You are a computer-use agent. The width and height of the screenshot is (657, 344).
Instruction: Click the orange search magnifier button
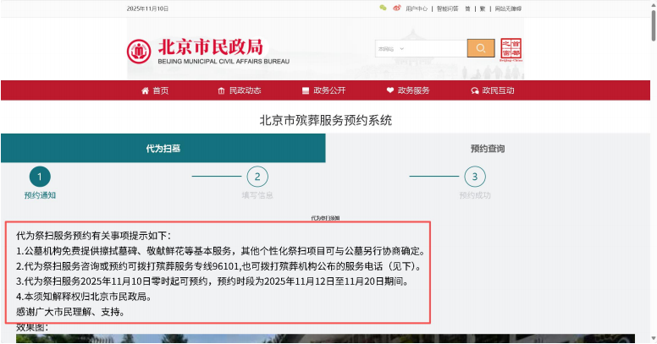[480, 48]
